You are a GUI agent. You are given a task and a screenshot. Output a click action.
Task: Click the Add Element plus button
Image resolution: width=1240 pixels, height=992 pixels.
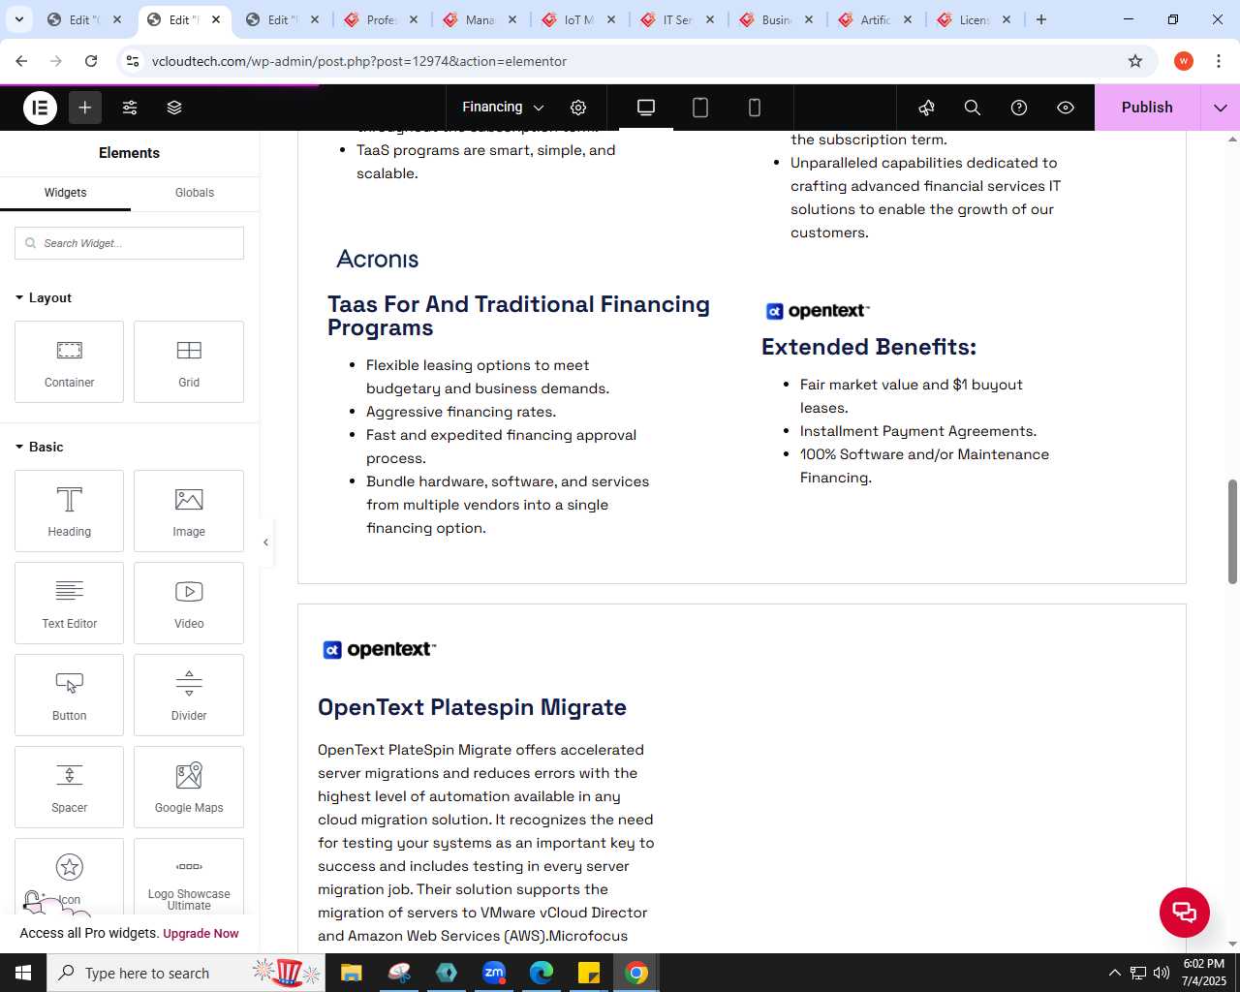click(85, 108)
